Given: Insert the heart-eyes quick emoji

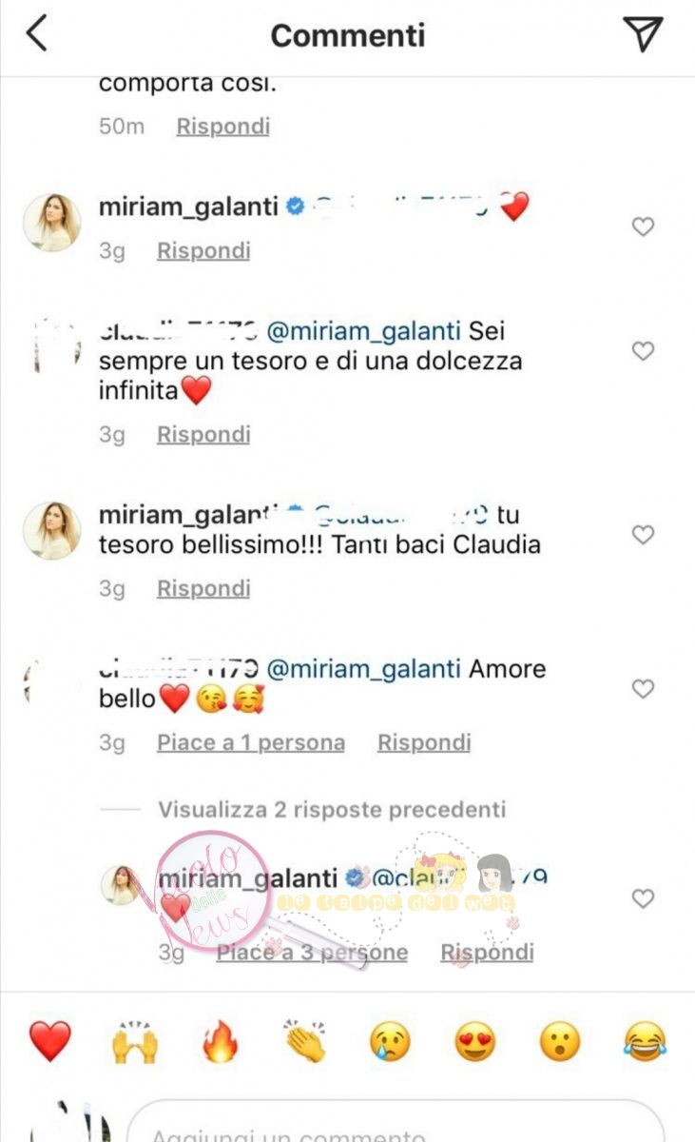Looking at the screenshot, I should pyautogui.click(x=474, y=1041).
